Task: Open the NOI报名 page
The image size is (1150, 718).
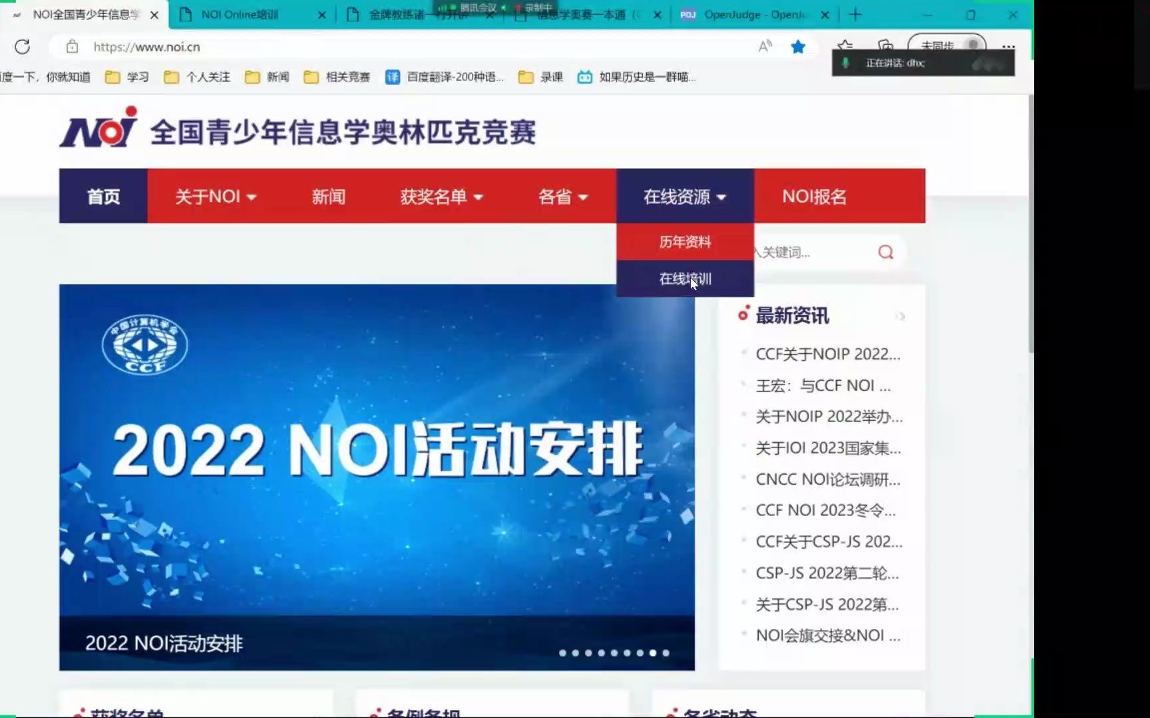Action: point(813,196)
